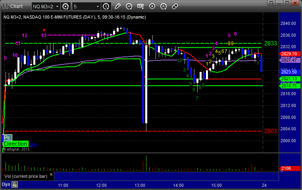
Task: Click the chart trading arrows icon
Action: point(175,6)
